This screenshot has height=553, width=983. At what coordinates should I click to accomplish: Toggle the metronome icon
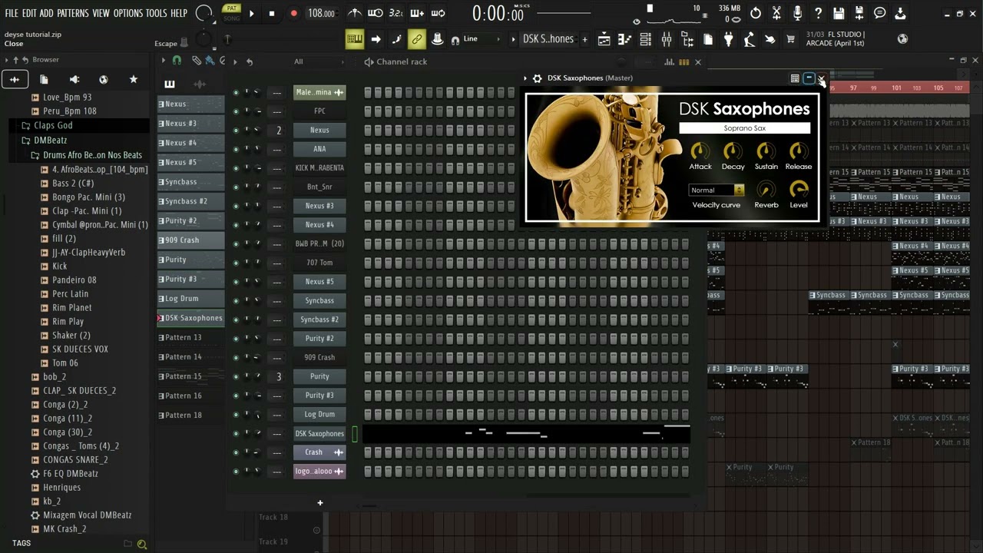click(355, 13)
